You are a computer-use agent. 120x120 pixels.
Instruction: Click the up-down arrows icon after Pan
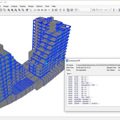pyautogui.click(x=31, y=10)
